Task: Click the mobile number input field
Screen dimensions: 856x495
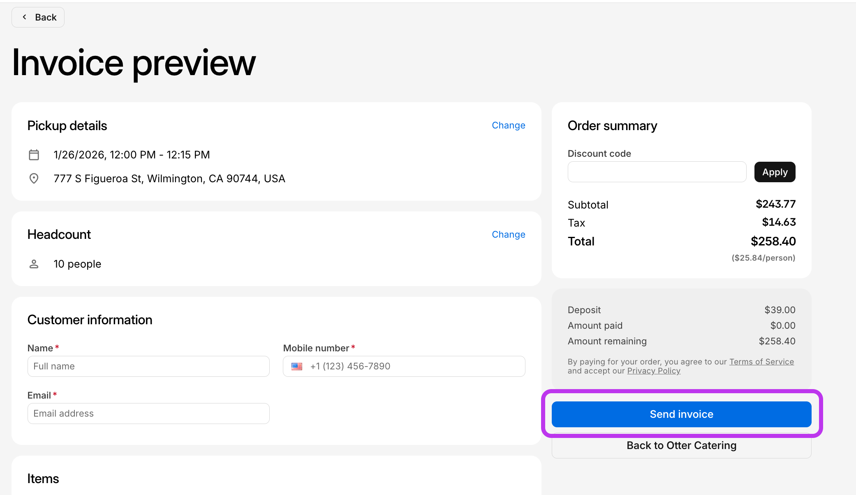Action: [x=411, y=366]
